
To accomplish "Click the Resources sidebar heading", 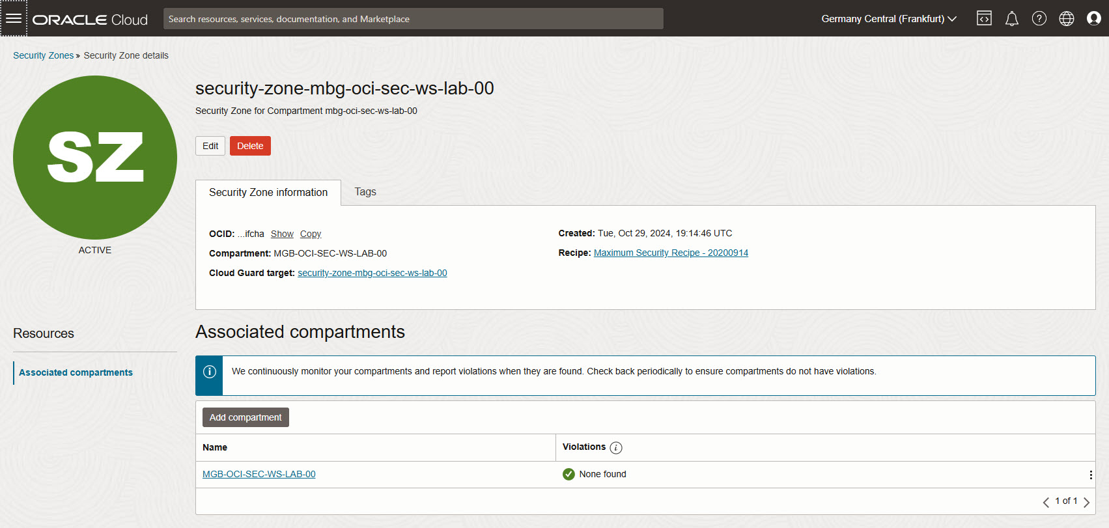I will pos(44,333).
